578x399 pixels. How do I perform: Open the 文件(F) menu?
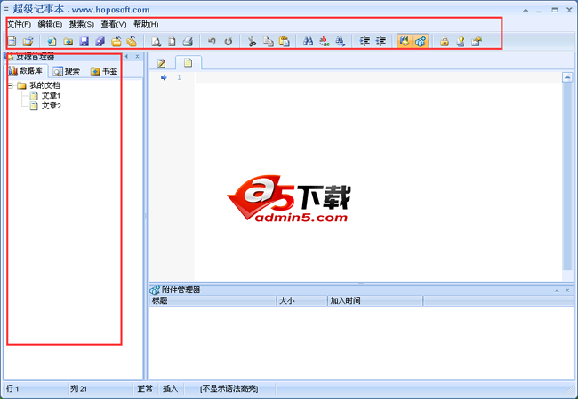(20, 24)
